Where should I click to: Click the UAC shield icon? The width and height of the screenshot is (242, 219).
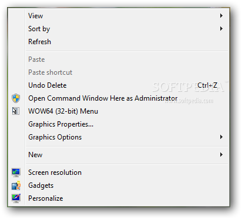tap(16, 98)
